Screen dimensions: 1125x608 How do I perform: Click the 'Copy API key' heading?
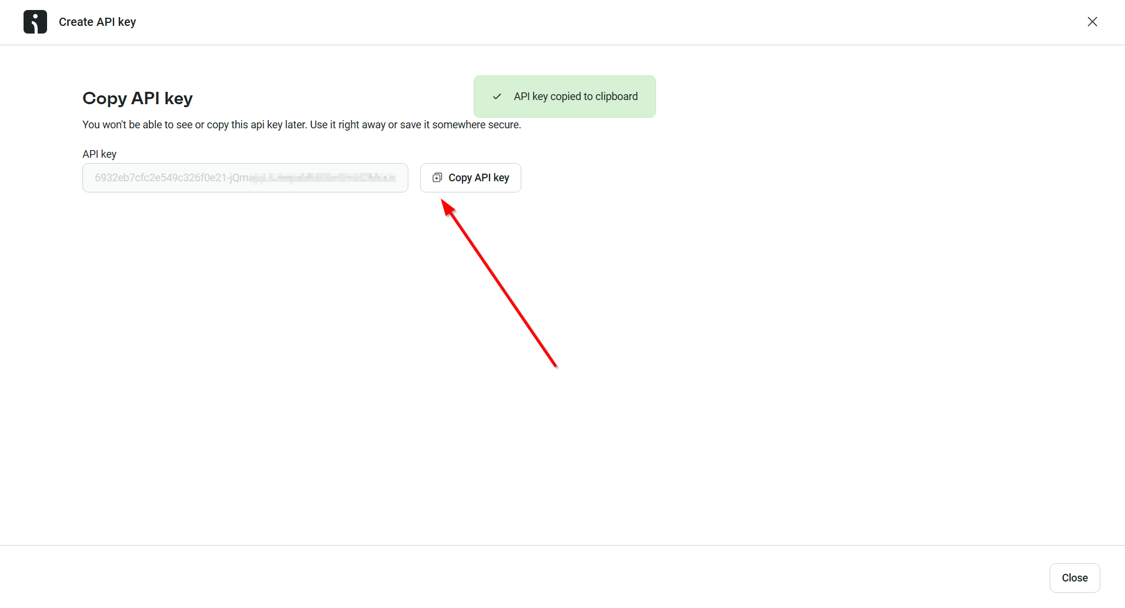coord(138,98)
